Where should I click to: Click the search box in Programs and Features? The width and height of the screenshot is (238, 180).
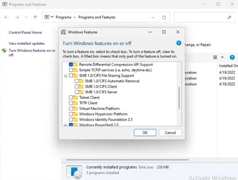click(x=205, y=17)
